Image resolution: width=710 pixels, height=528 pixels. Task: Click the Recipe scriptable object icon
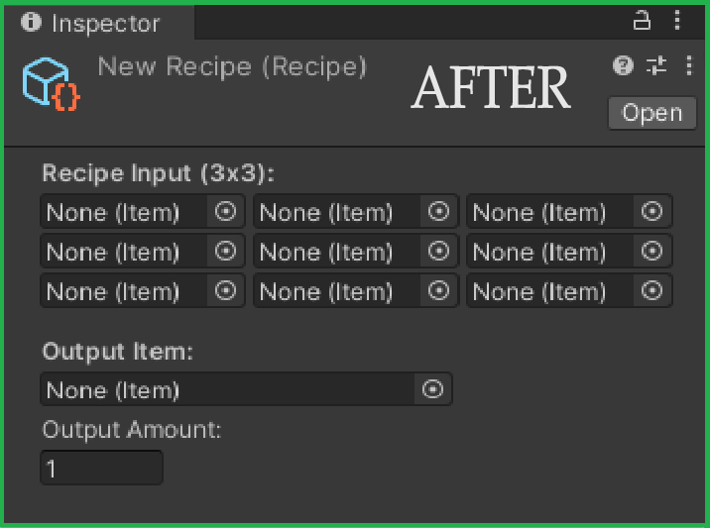click(51, 83)
